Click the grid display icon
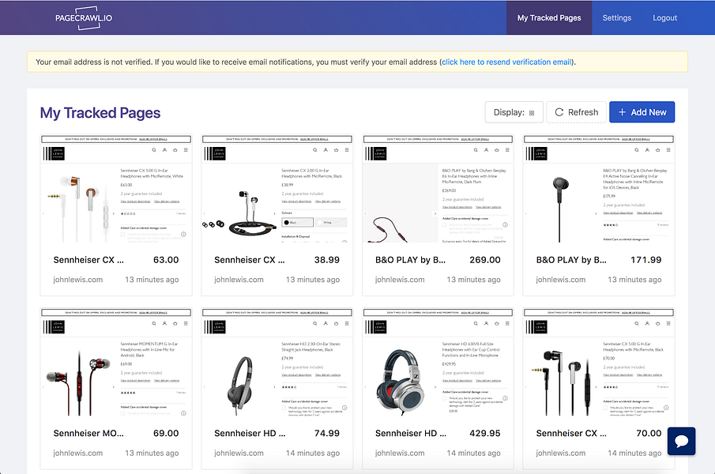 (532, 113)
